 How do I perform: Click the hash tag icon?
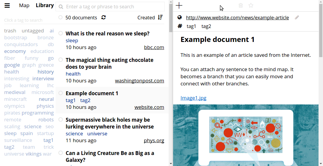click(x=180, y=26)
